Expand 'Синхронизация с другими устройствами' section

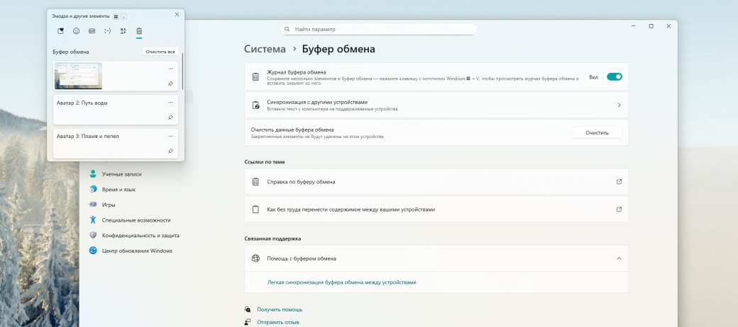[619, 105]
